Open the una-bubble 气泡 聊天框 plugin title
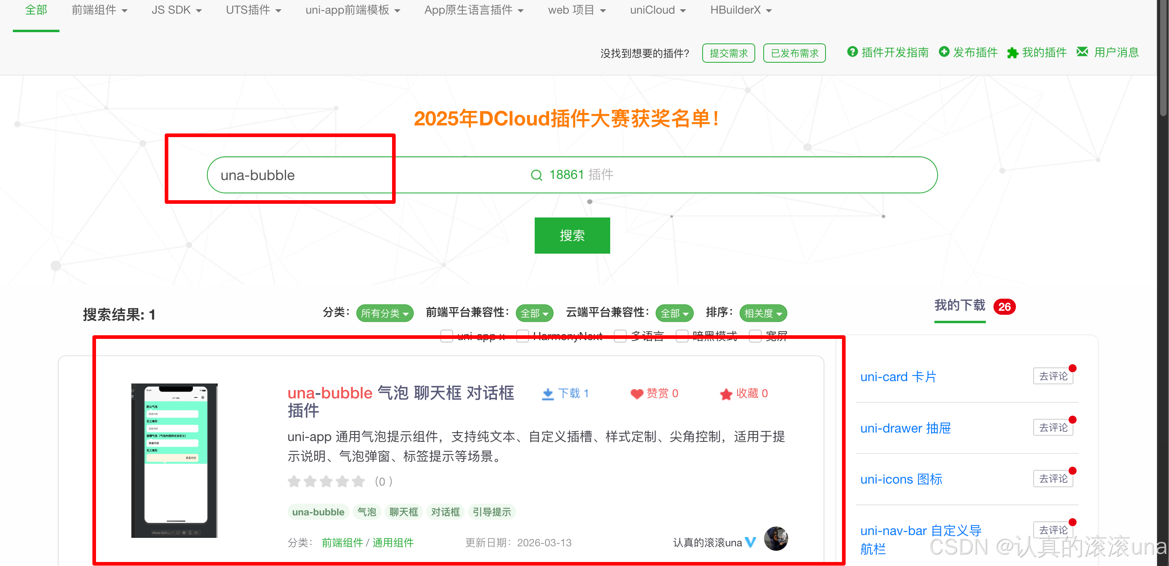 (x=401, y=401)
